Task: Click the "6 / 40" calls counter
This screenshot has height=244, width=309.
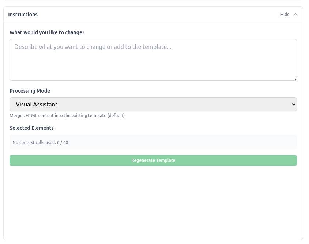Action: pyautogui.click(x=63, y=142)
